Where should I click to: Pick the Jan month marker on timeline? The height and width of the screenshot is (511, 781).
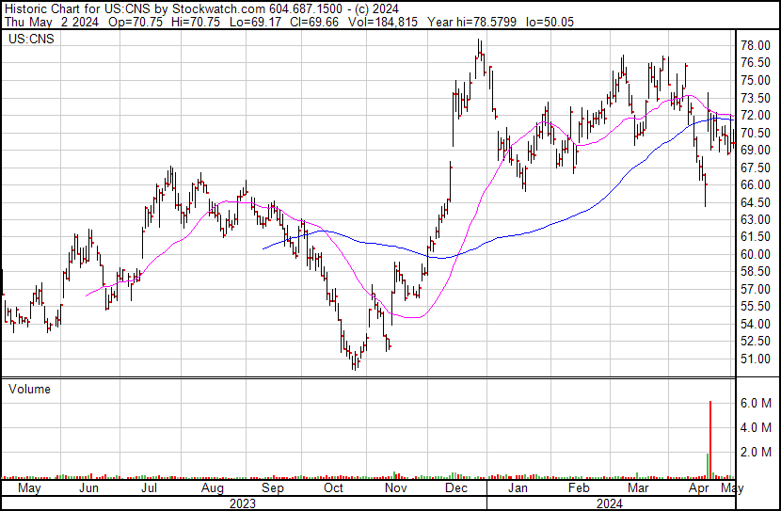pyautogui.click(x=518, y=489)
